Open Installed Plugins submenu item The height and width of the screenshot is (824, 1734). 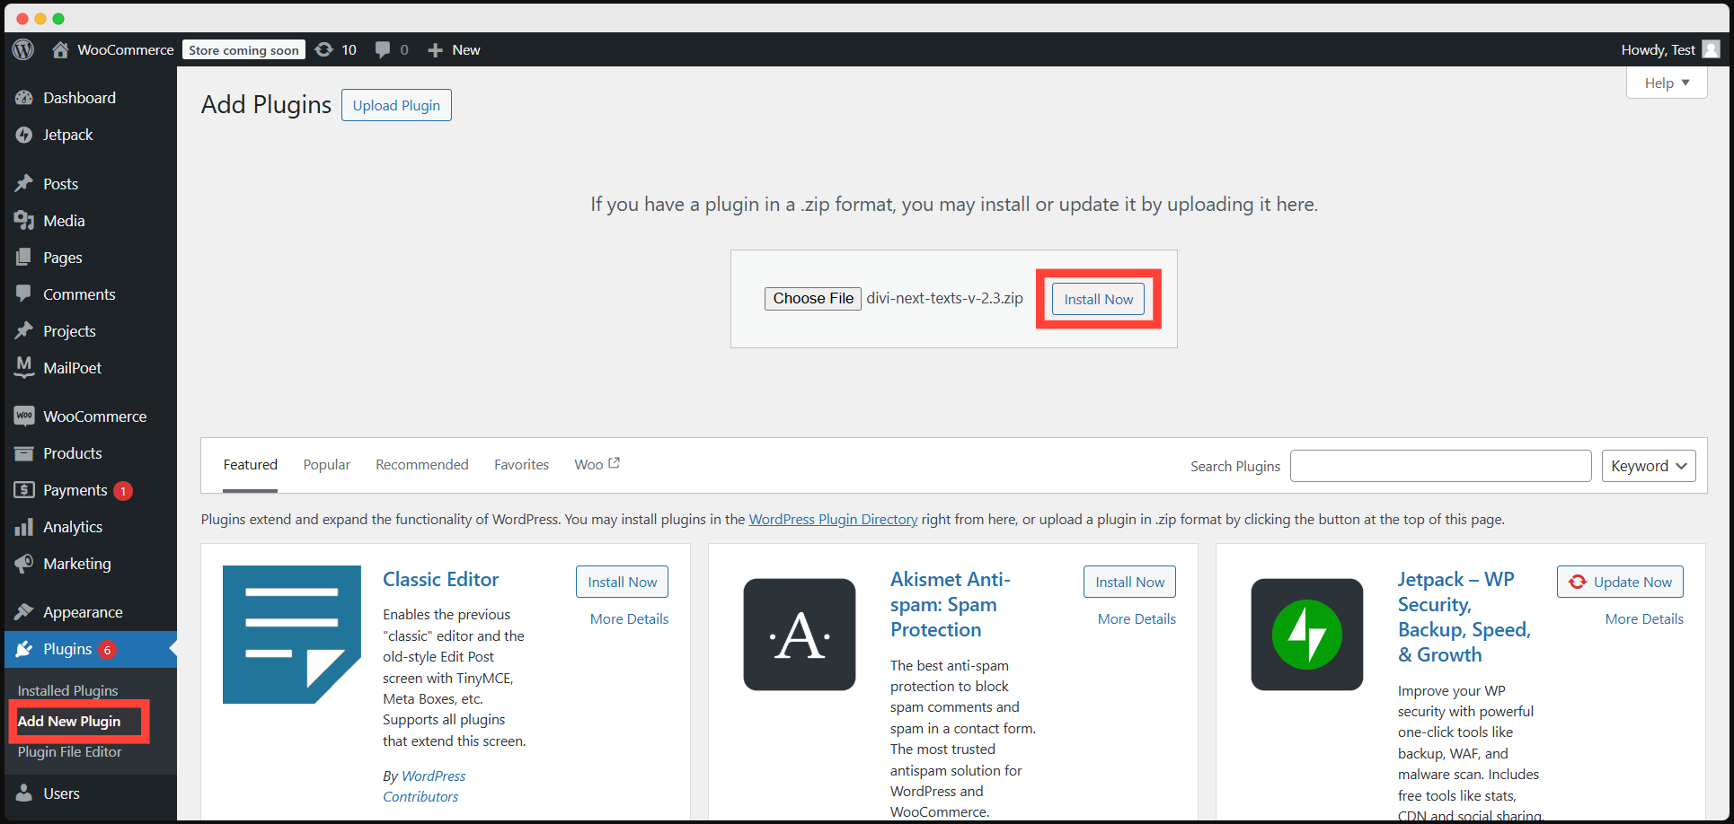click(68, 690)
